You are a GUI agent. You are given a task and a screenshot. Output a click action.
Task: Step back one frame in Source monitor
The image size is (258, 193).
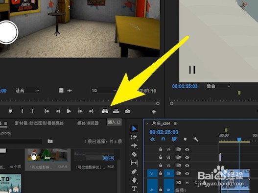point(58,111)
